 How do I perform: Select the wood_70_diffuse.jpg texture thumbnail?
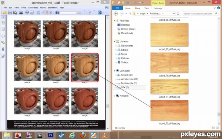(169, 63)
